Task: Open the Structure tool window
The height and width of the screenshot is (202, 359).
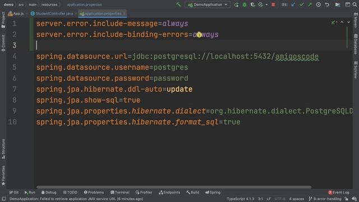Action: click(3, 149)
